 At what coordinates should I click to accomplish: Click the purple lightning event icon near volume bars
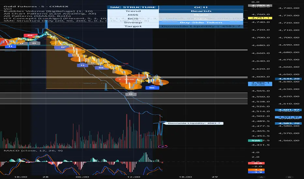[163, 146]
